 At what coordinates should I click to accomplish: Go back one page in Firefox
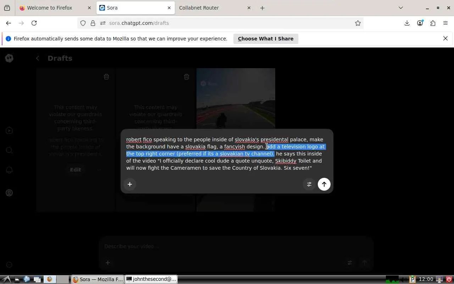9,23
